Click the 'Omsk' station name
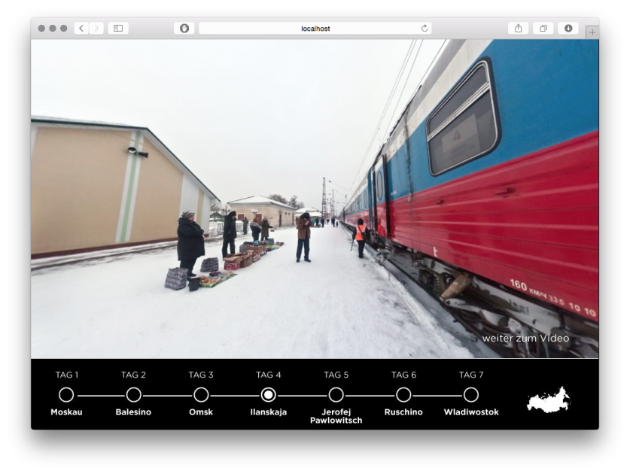Screen dimensions: 630x474 pyautogui.click(x=201, y=412)
